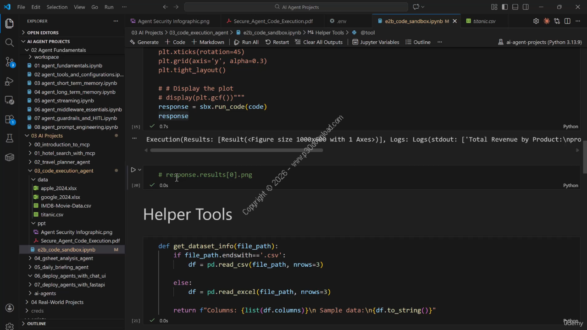Image resolution: width=587 pixels, height=330 pixels.
Task: Toggle the bottom panel layout icon
Action: click(x=515, y=7)
